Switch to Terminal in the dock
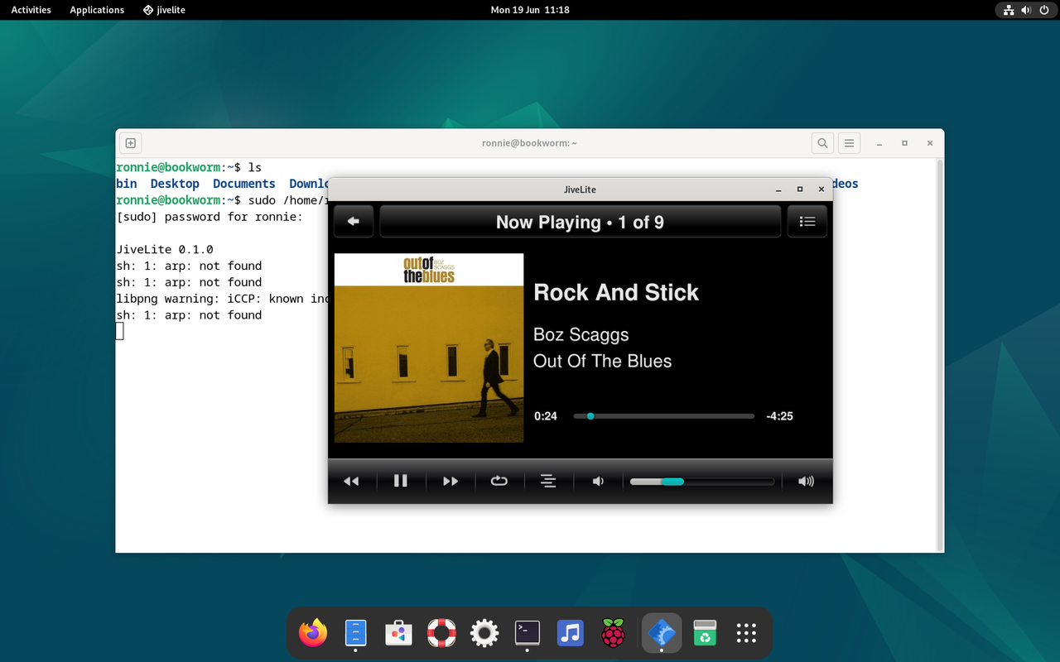1060x662 pixels. pos(528,634)
